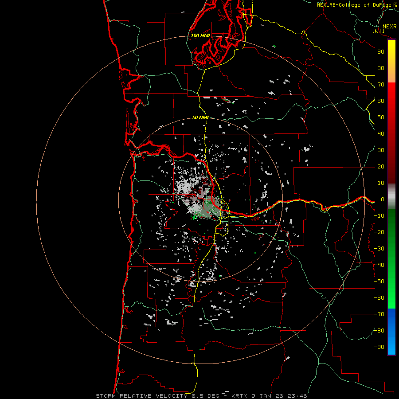This screenshot has height=399, width=399.
Task: Select the positive 40 velocity scale value
Action: click(381, 134)
